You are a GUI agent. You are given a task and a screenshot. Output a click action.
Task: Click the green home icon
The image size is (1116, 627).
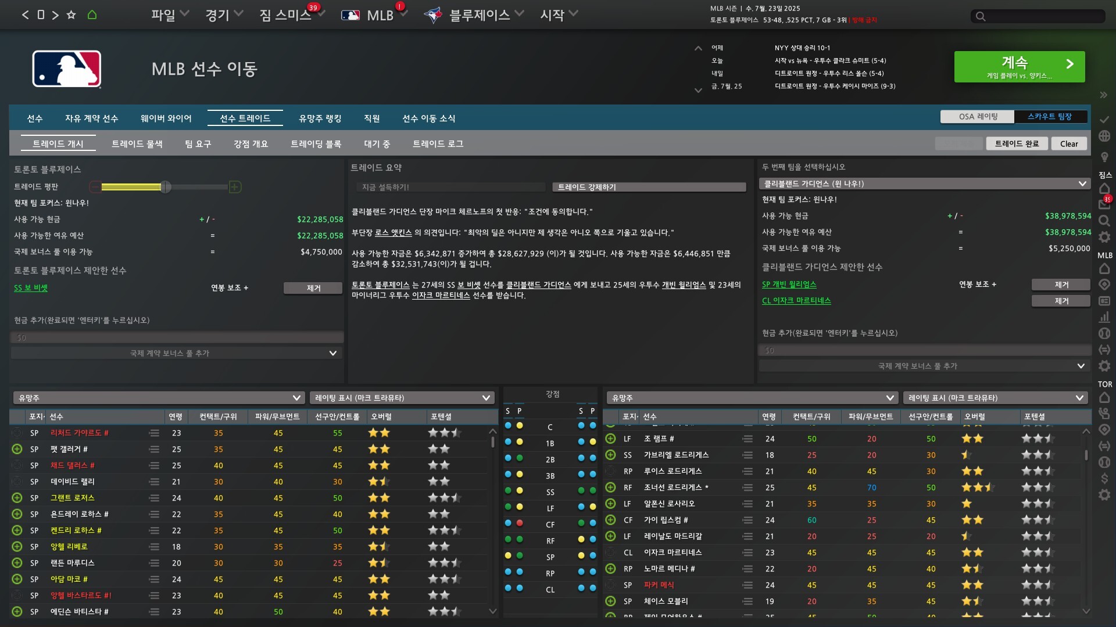click(x=92, y=15)
